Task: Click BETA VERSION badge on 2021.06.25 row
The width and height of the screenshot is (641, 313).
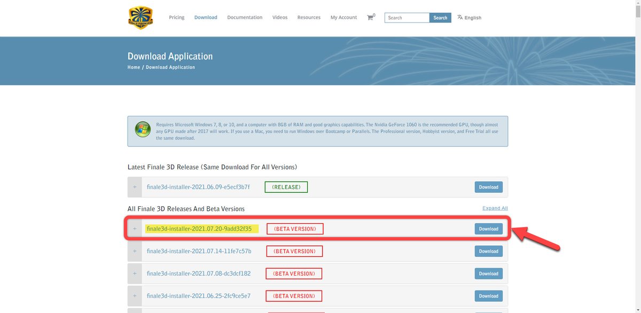Action: coord(294,296)
